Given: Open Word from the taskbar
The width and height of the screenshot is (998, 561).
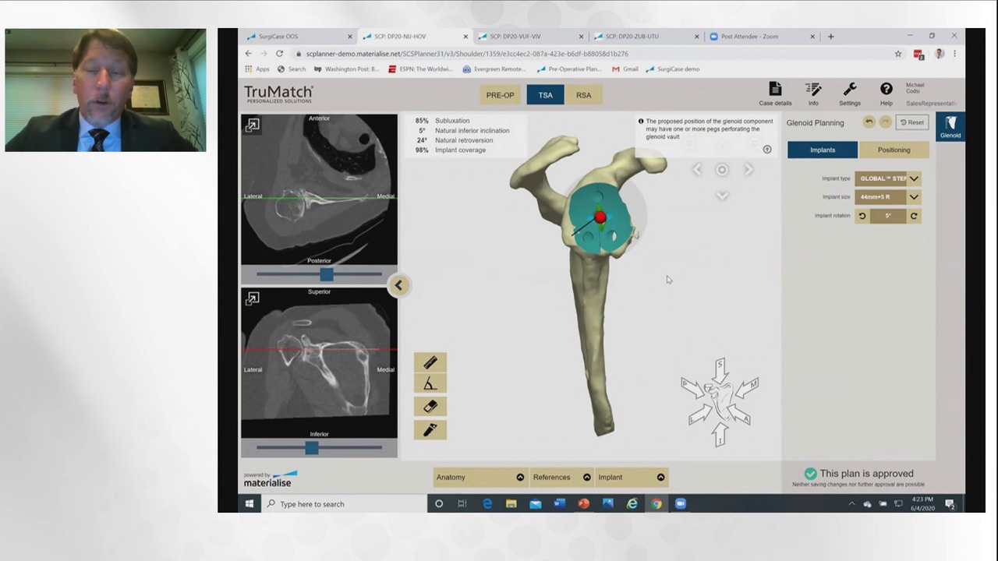Looking at the screenshot, I should 559,504.
